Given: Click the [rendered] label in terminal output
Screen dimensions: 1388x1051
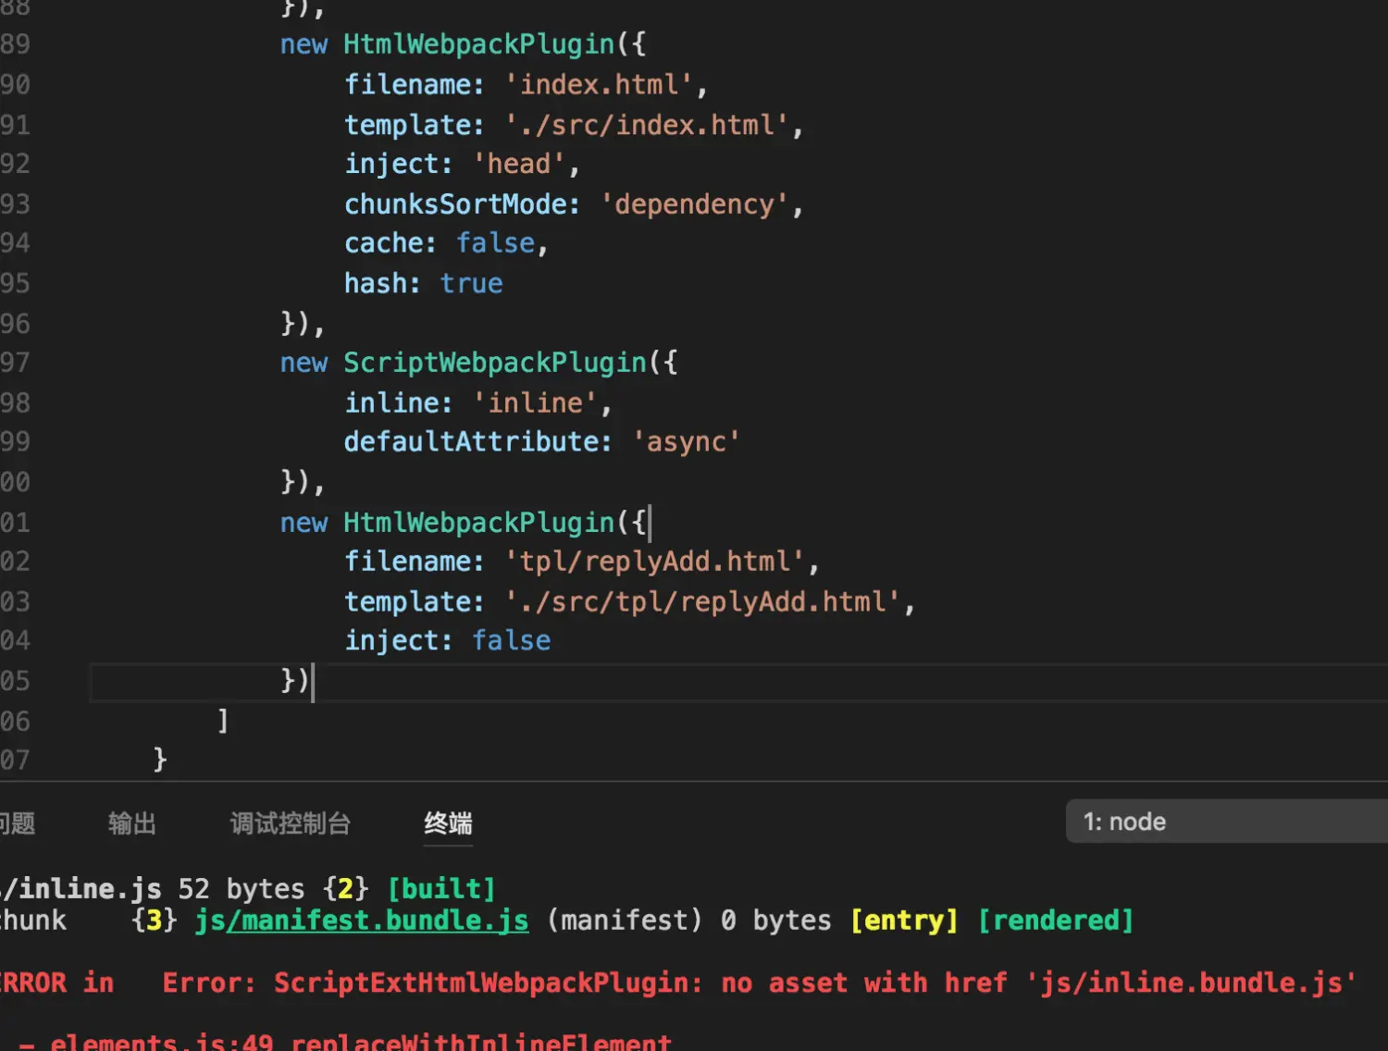Looking at the screenshot, I should (x=1056, y=921).
